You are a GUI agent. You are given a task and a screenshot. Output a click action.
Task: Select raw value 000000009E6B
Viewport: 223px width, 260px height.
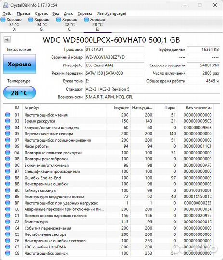tap(197, 127)
